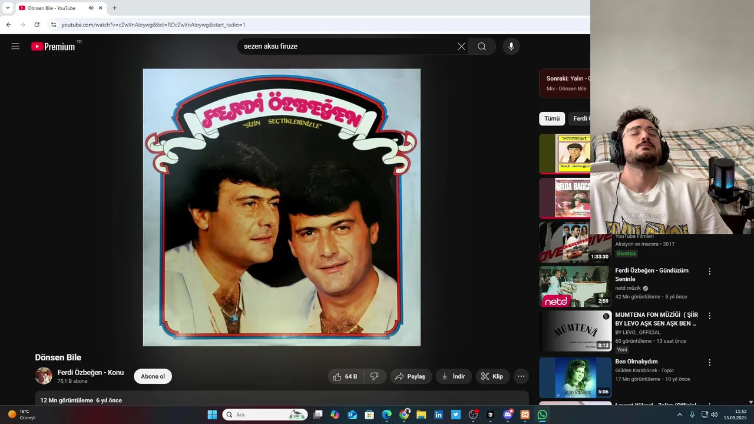Click the album cover video player
This screenshot has width=754, height=424.
click(x=282, y=207)
